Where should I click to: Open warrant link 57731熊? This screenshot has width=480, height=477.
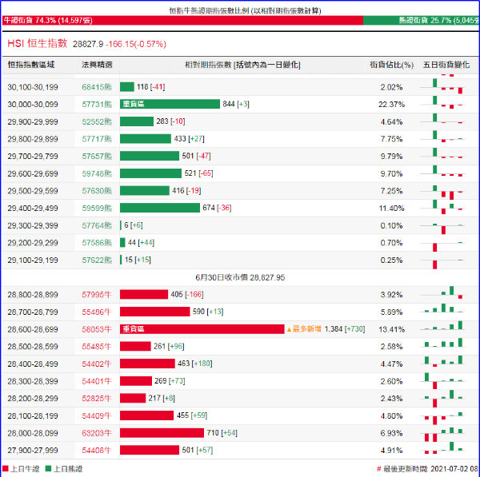97,104
